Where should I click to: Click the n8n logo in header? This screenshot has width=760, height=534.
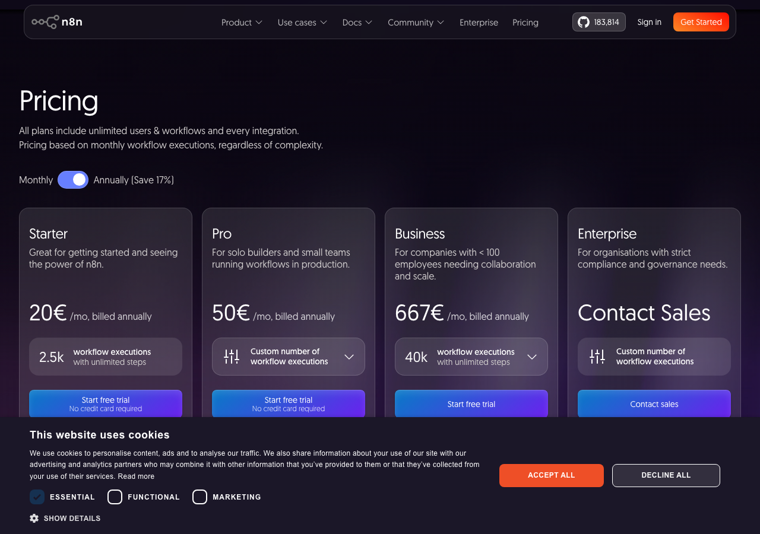[x=57, y=22]
